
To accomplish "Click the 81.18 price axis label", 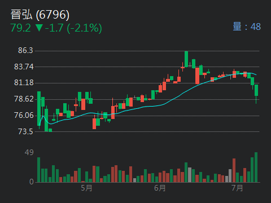I will [x=24, y=83].
